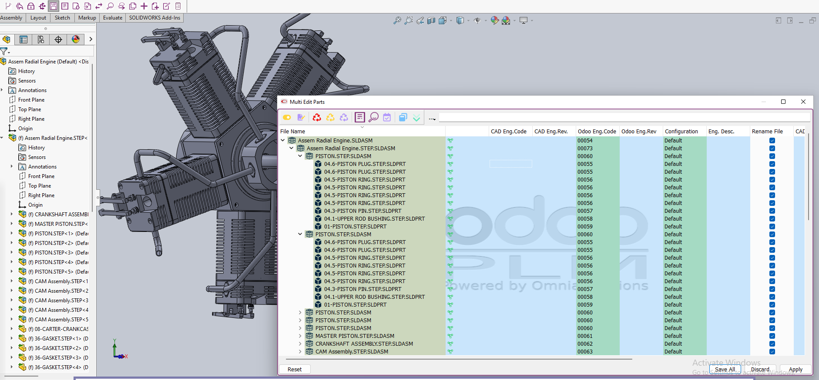Click the purple list-document icon in Multi Edit toolbar

(359, 117)
